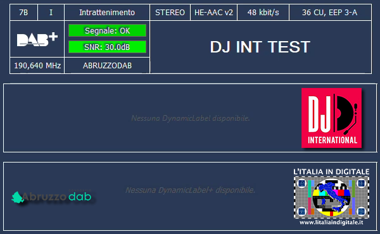Click the green Segnale: OK indicator
The height and width of the screenshot is (234, 380).
(x=108, y=30)
